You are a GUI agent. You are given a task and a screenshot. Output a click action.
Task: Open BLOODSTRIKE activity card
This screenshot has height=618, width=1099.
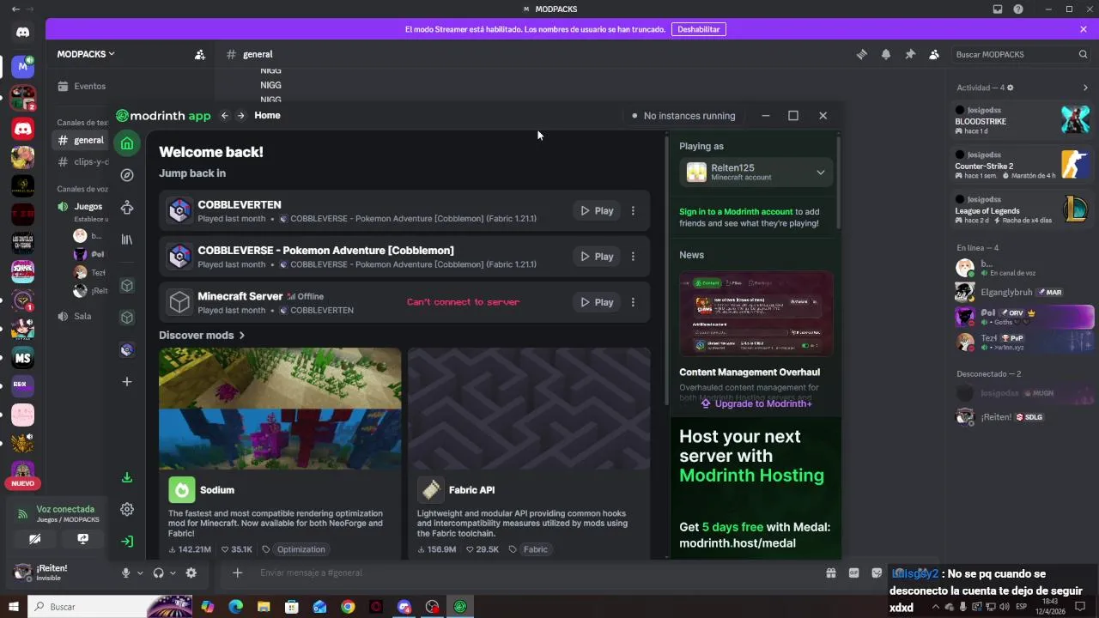click(1022, 120)
